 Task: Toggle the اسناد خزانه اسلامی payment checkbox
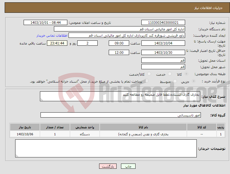(x=146, y=81)
